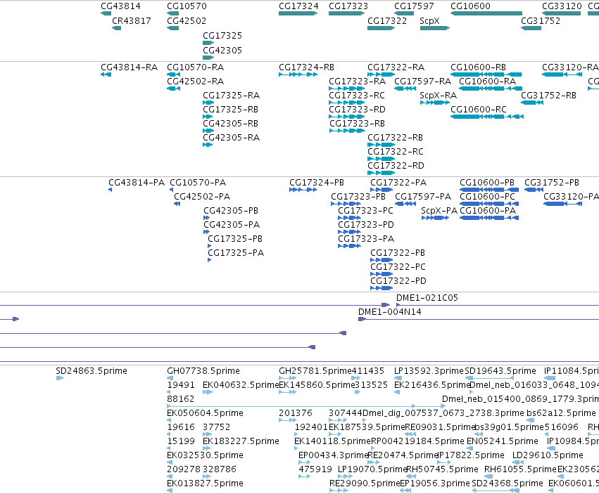This screenshot has width=599, height=494.
Task: Select the CG42305-RB transcript label
Action: (230, 124)
